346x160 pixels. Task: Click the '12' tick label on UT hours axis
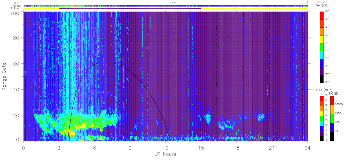click(166, 148)
